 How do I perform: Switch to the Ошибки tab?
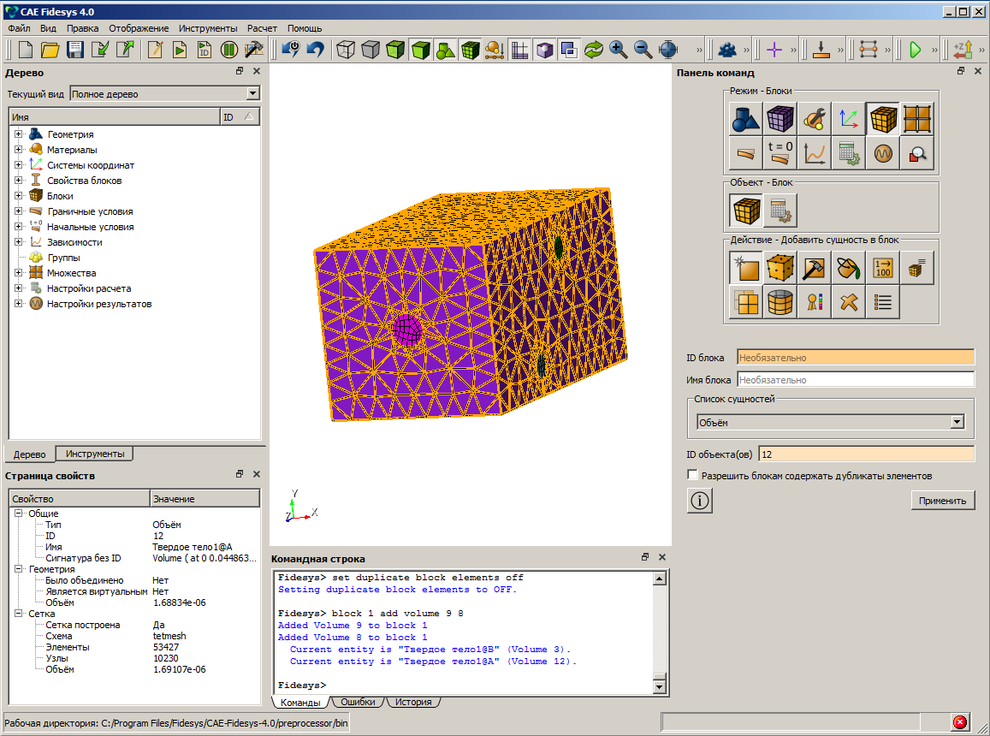(358, 702)
